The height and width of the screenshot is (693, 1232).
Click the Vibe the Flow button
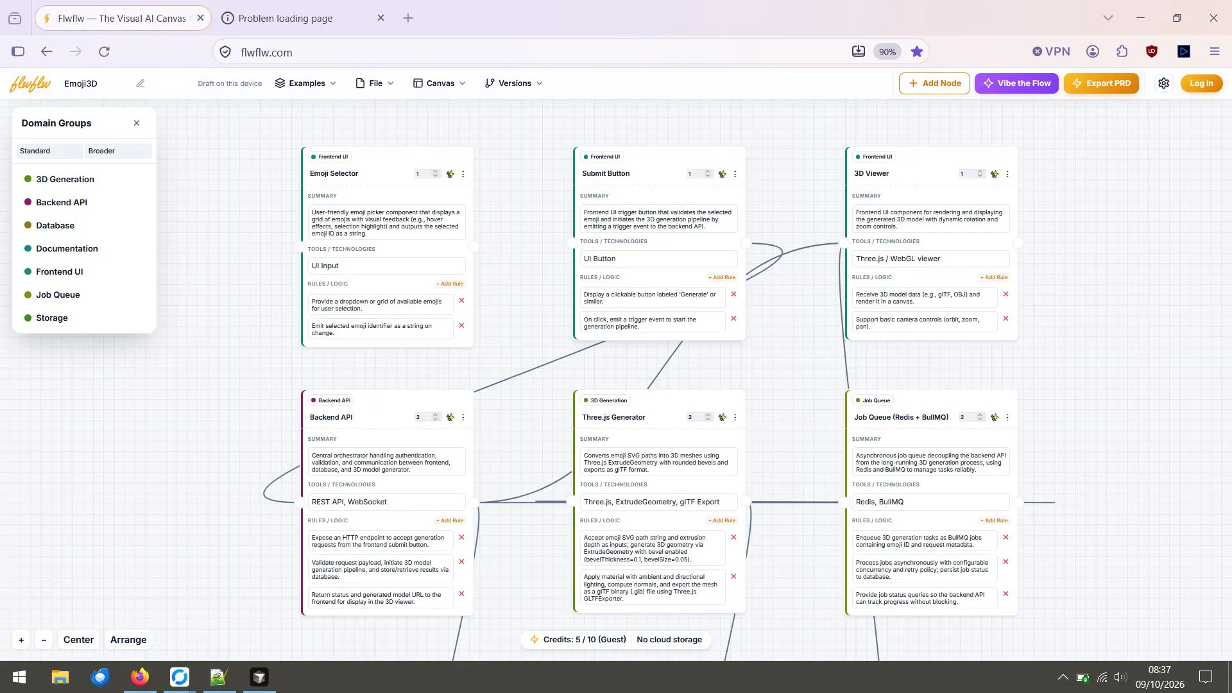tap(1016, 83)
